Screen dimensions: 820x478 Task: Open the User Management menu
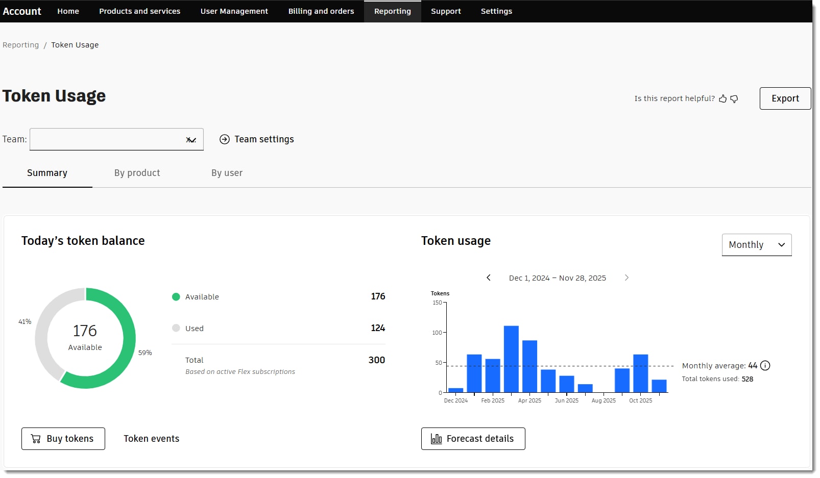pyautogui.click(x=234, y=11)
